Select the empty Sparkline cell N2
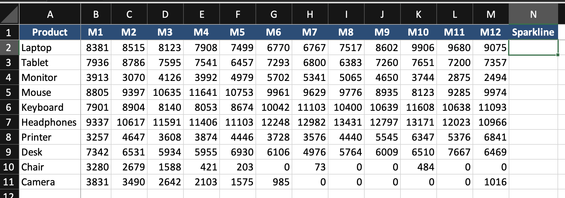 (x=533, y=48)
